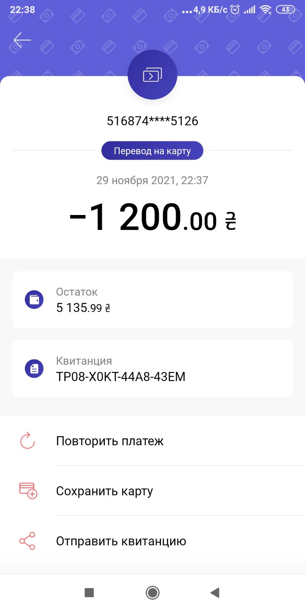This screenshot has height=611, width=305.
Task: Tap the save card plus icon
Action: point(28,491)
